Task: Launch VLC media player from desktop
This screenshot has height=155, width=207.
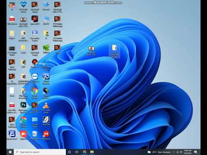Action: [x=46, y=105]
